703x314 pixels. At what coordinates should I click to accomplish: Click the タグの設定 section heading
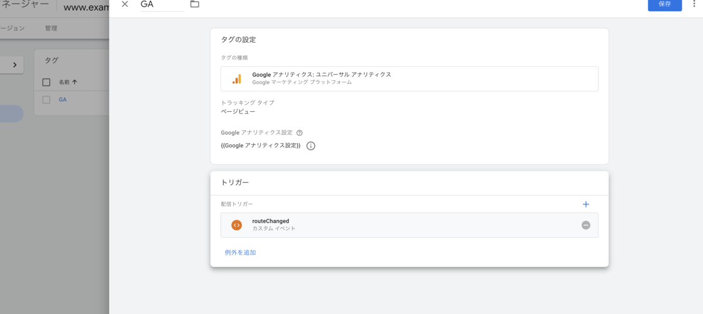(x=238, y=40)
